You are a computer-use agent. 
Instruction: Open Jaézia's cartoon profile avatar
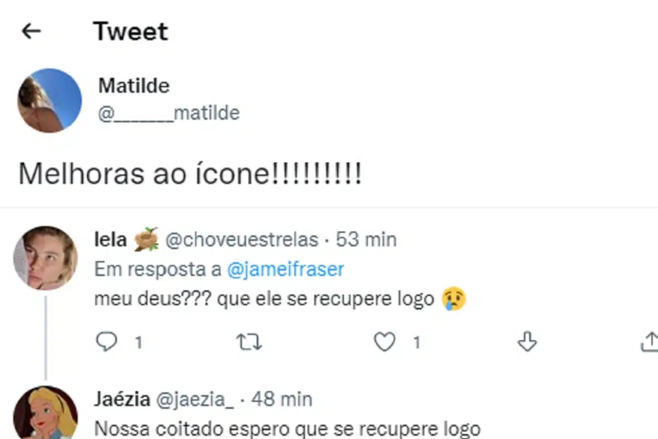tap(46, 413)
